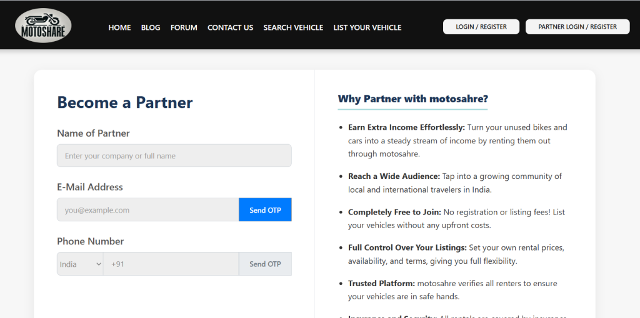Choose LIST YOUR VEHICLE menu item
This screenshot has height=318, width=640.
point(367,27)
